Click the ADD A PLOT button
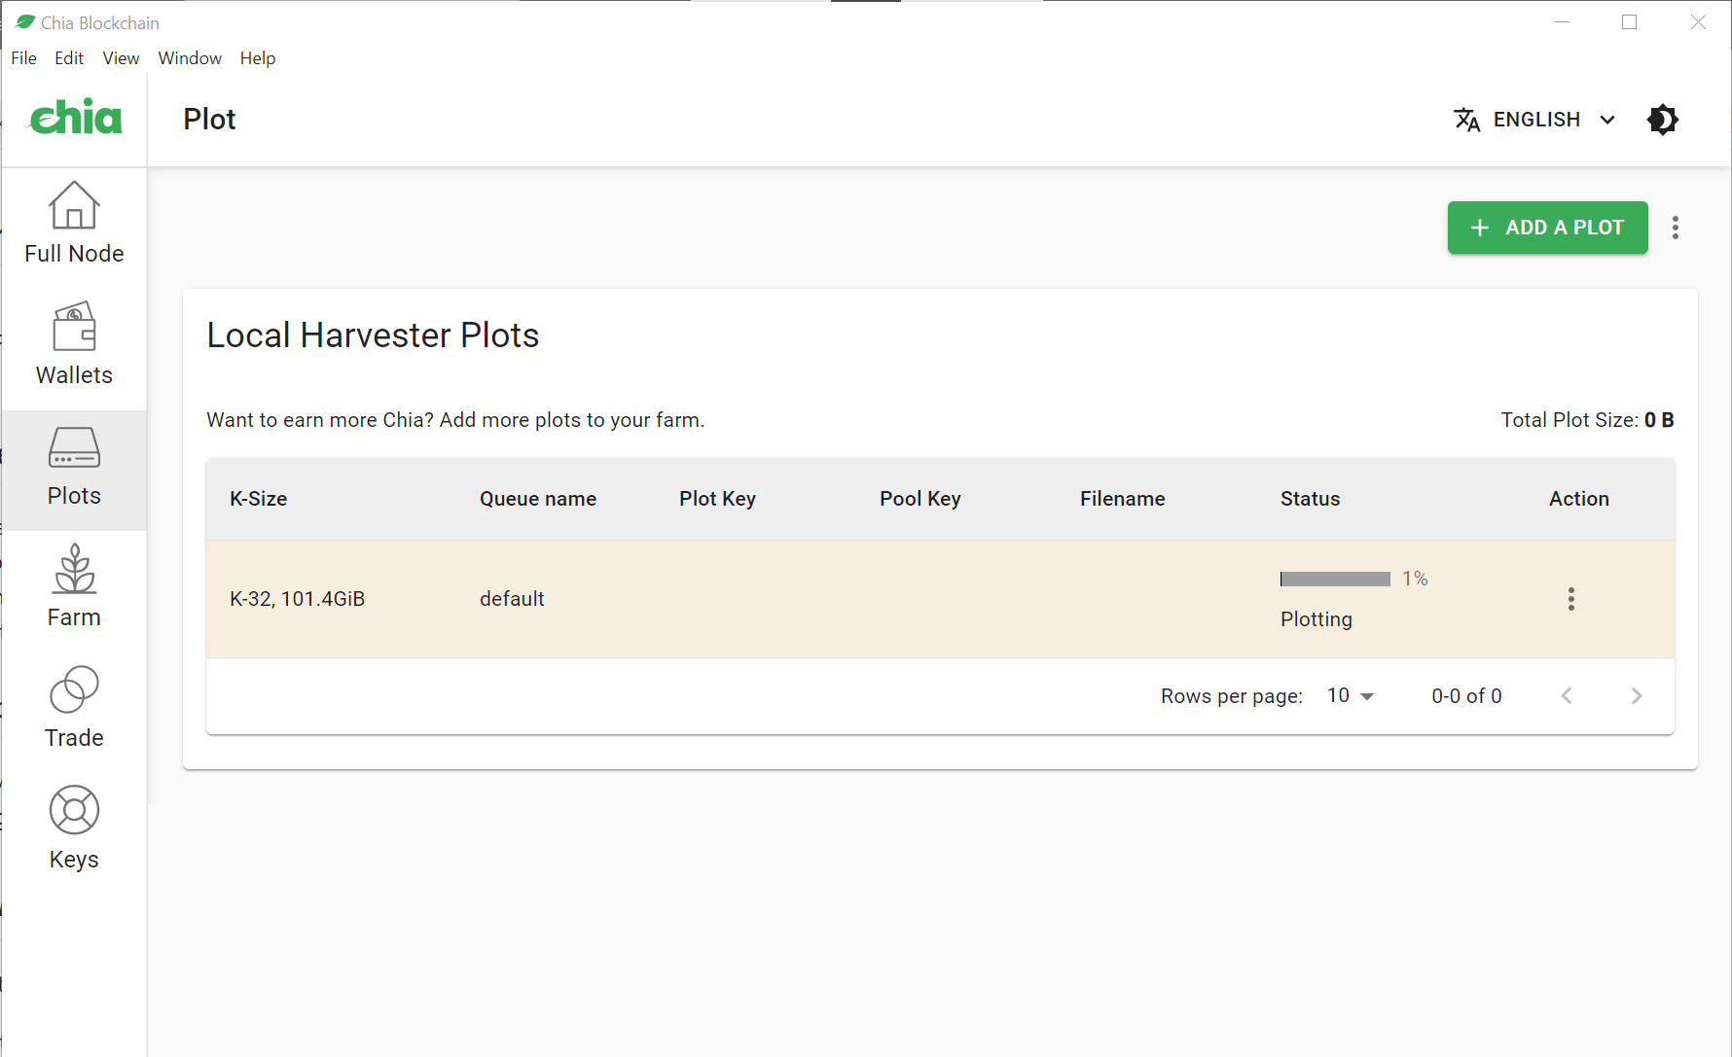 tap(1547, 228)
